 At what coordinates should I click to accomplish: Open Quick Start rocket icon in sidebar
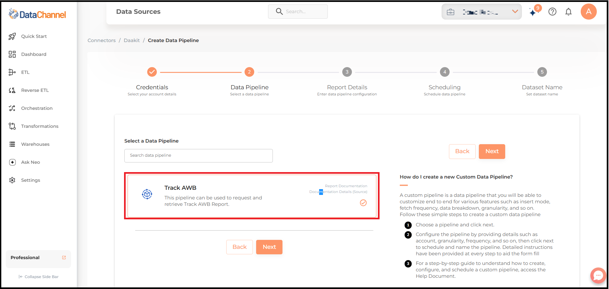12,36
